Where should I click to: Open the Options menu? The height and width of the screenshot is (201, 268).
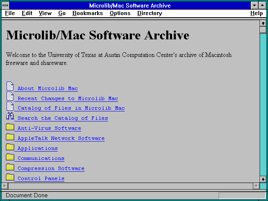(x=120, y=13)
